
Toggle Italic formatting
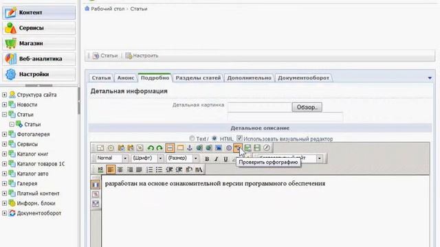coord(216,158)
